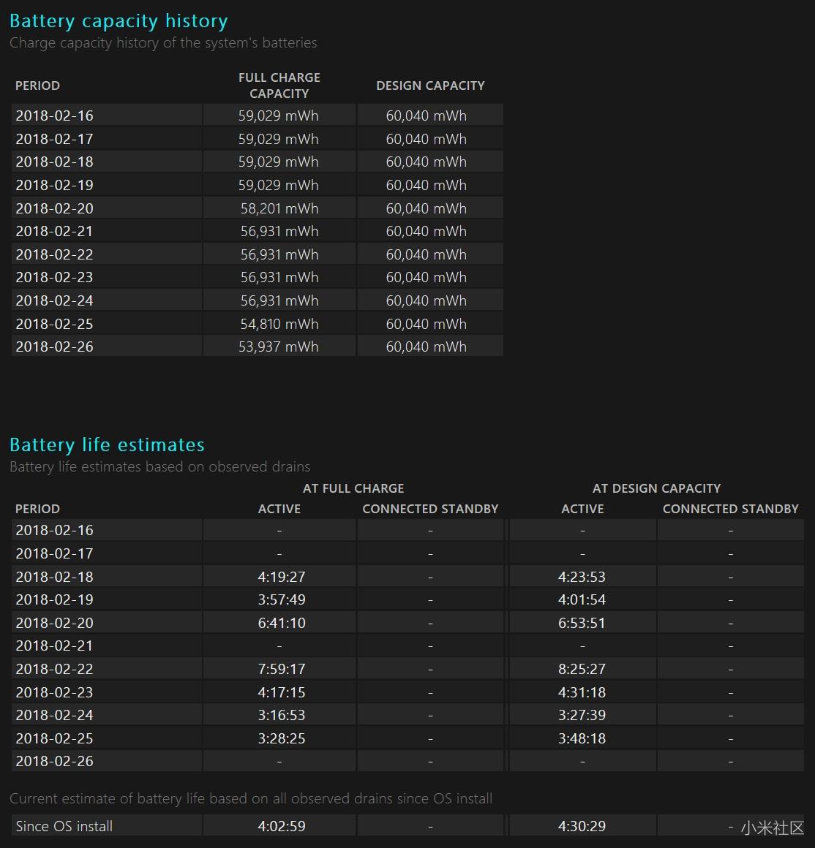Select the AT FULL CHARGE group header
Viewport: 815px width, 848px height.
(x=353, y=488)
